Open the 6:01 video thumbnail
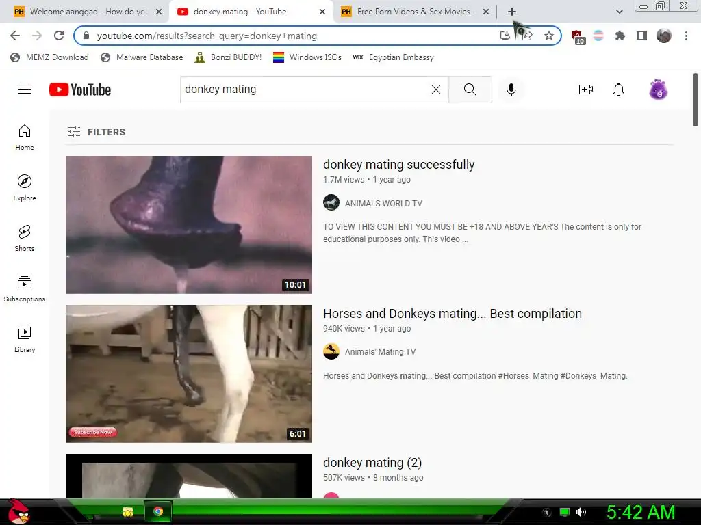Screen dimensions: 701x525 189,374
